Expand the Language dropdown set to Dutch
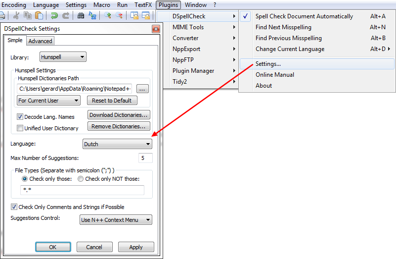The height and width of the screenshot is (259, 396). (117, 144)
